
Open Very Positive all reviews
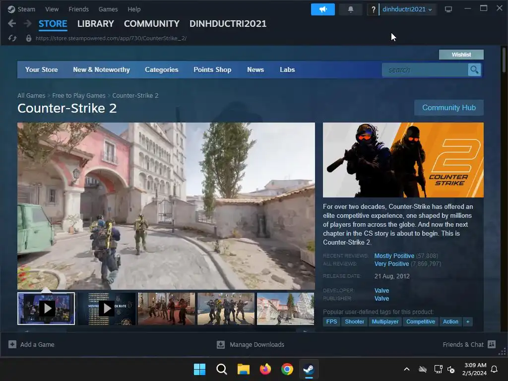pos(392,264)
